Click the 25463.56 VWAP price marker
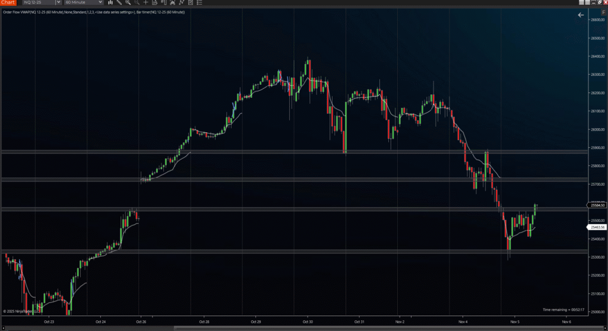 (x=596, y=227)
